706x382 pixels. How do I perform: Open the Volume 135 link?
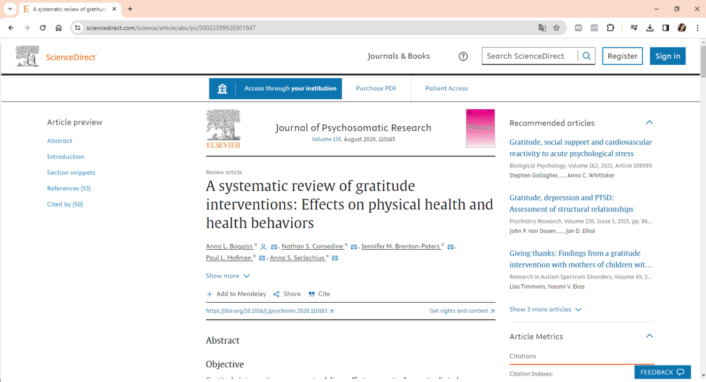tap(326, 139)
